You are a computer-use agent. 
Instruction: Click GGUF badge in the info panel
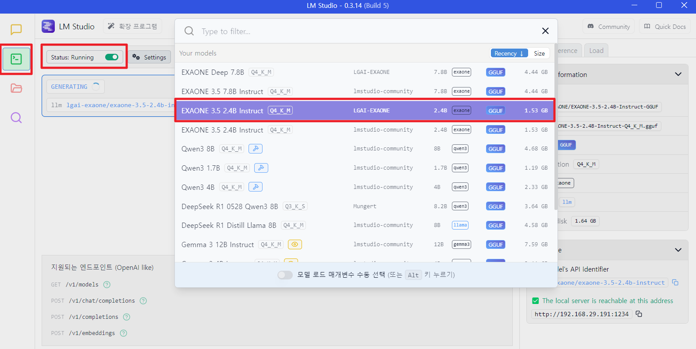pos(566,145)
